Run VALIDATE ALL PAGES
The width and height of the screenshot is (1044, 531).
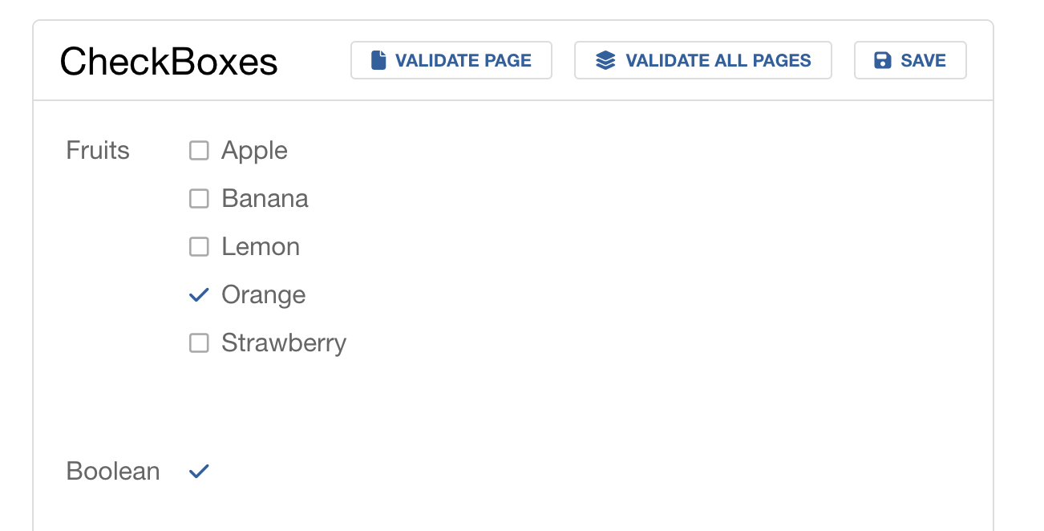703,60
